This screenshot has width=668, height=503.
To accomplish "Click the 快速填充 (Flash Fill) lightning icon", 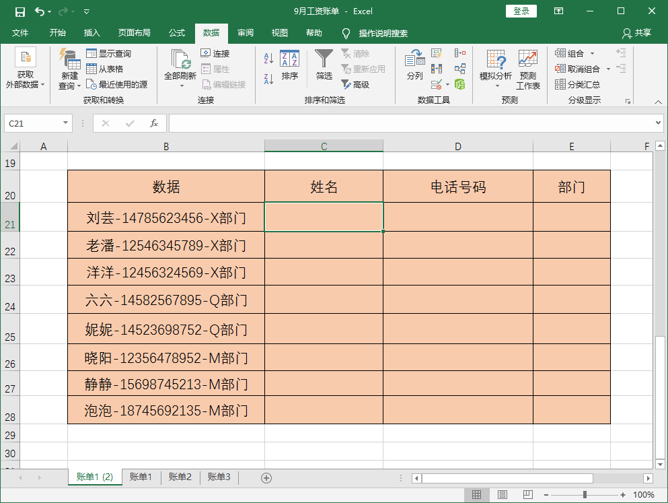I will 436,53.
